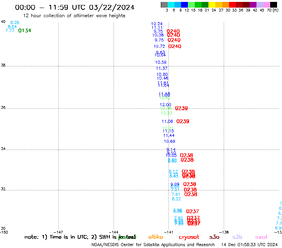Select the 0239 time beside 11.06
The image size is (282, 248).
point(183,121)
